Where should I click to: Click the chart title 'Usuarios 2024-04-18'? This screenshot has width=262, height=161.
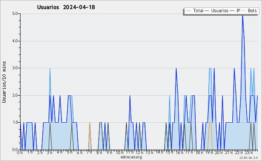click(x=66, y=7)
